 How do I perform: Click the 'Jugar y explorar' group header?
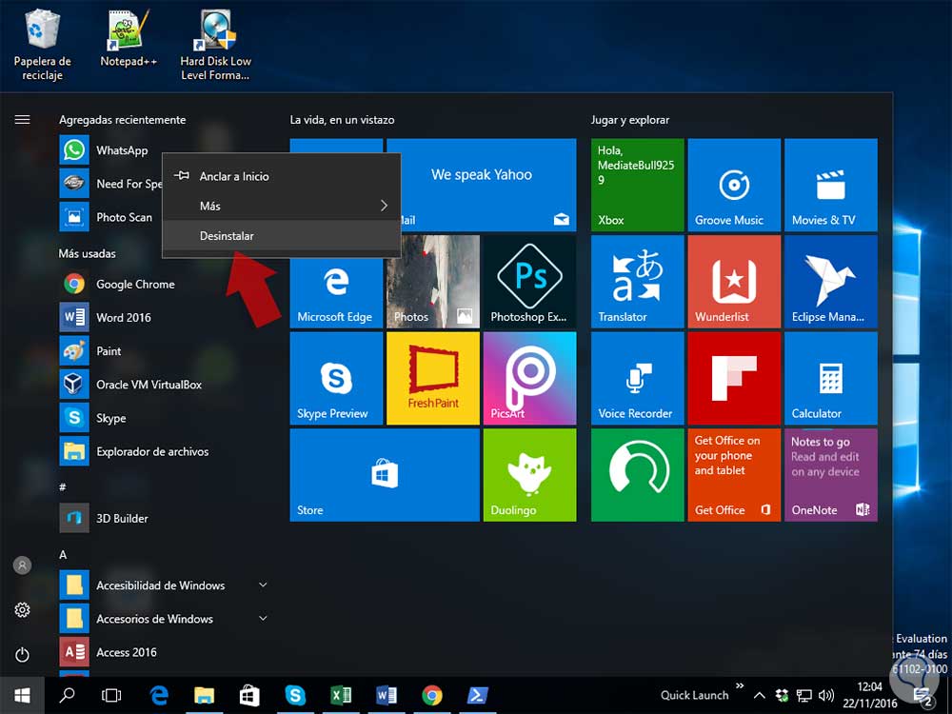(630, 120)
